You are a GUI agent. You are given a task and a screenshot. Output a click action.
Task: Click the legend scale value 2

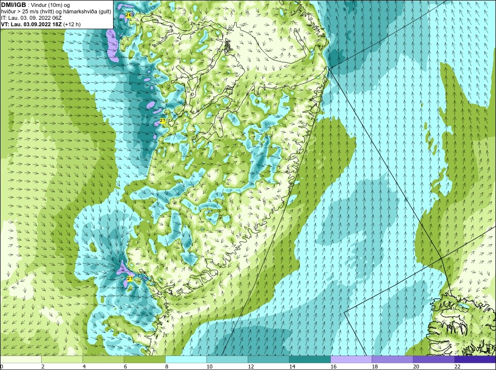[x=43, y=367]
